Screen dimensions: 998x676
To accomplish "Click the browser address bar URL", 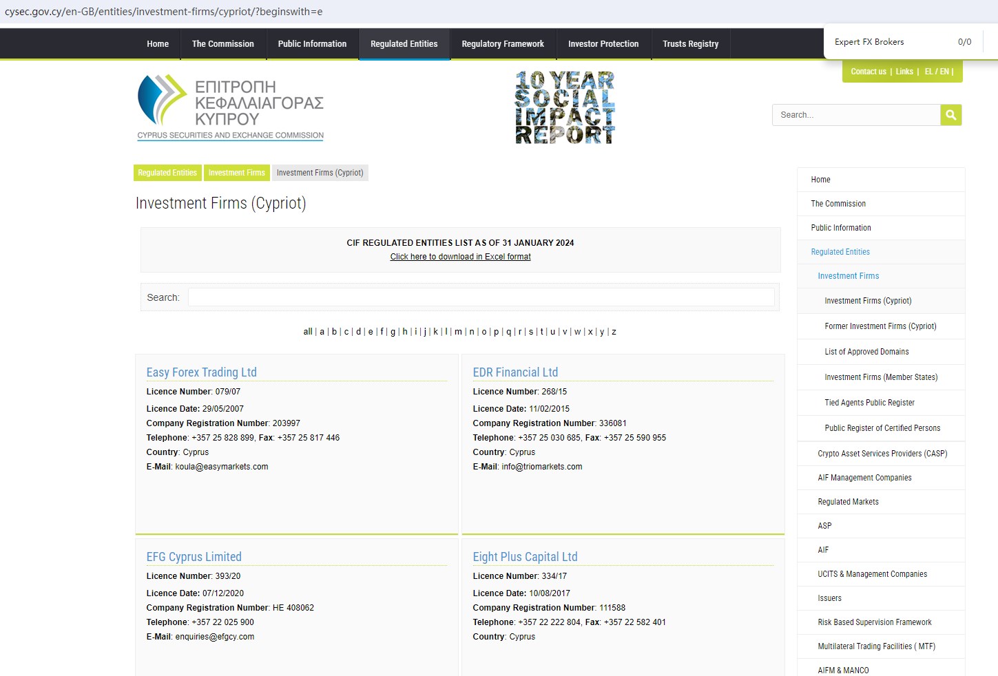I will click(x=164, y=12).
